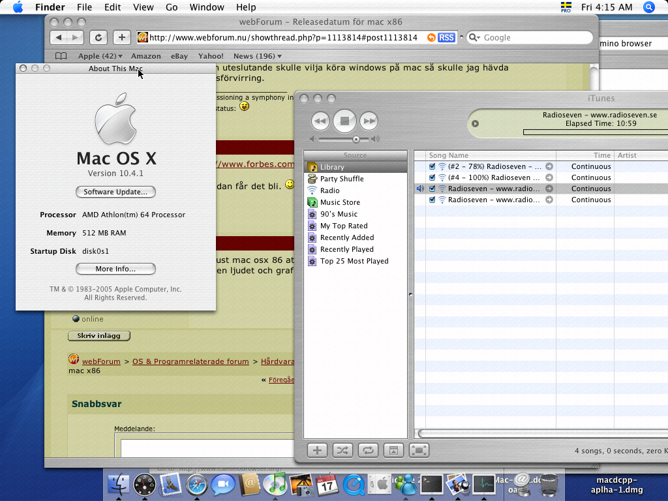Select Music Store in iTunes Source list
Image resolution: width=668 pixels, height=501 pixels.
[x=356, y=202]
